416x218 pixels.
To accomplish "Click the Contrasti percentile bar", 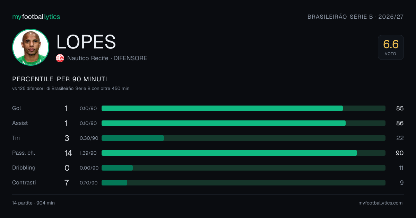I will pos(243,183).
